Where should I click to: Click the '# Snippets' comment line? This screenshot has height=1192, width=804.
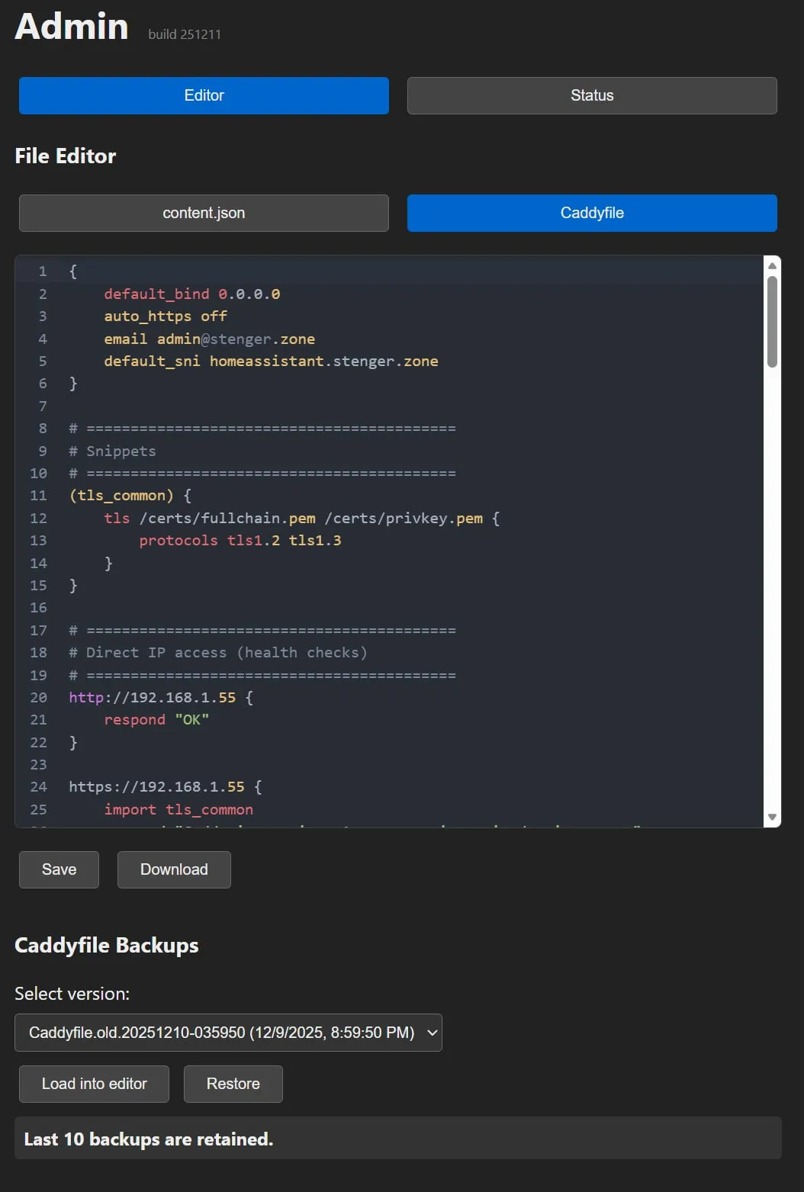coord(112,451)
